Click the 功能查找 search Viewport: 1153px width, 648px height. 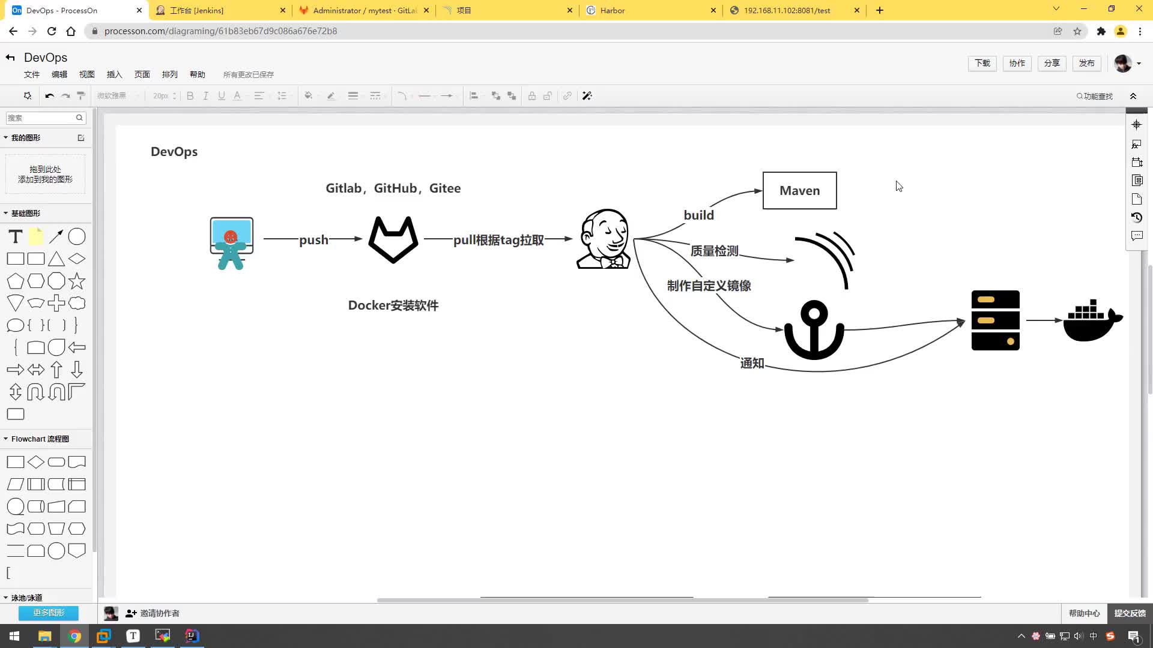click(x=1095, y=96)
